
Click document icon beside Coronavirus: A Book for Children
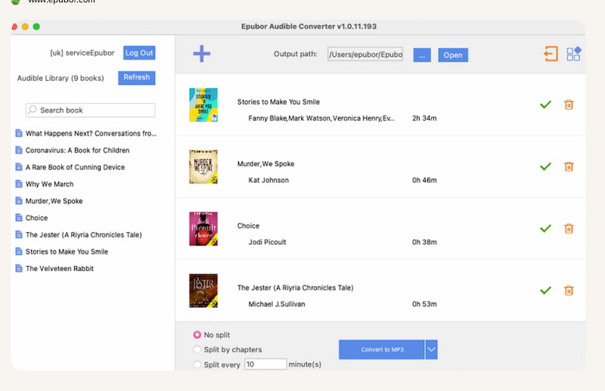(x=18, y=151)
